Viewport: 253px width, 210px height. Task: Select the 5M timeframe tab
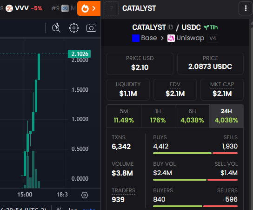pos(124,116)
